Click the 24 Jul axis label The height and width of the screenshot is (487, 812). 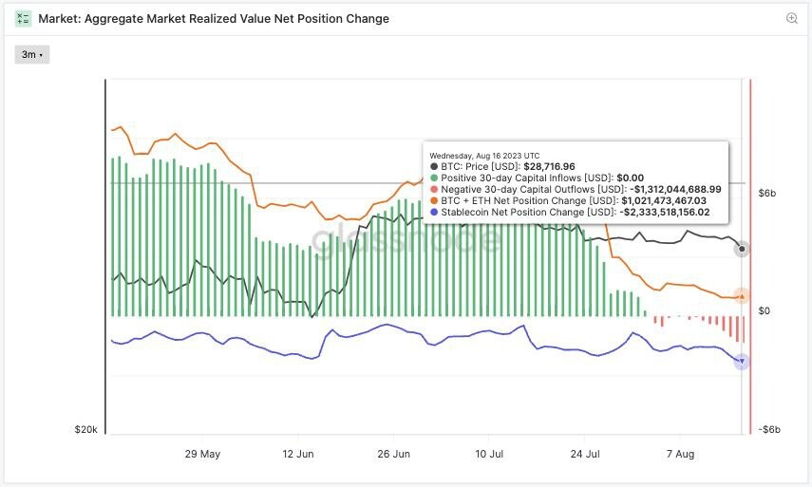pyautogui.click(x=585, y=454)
